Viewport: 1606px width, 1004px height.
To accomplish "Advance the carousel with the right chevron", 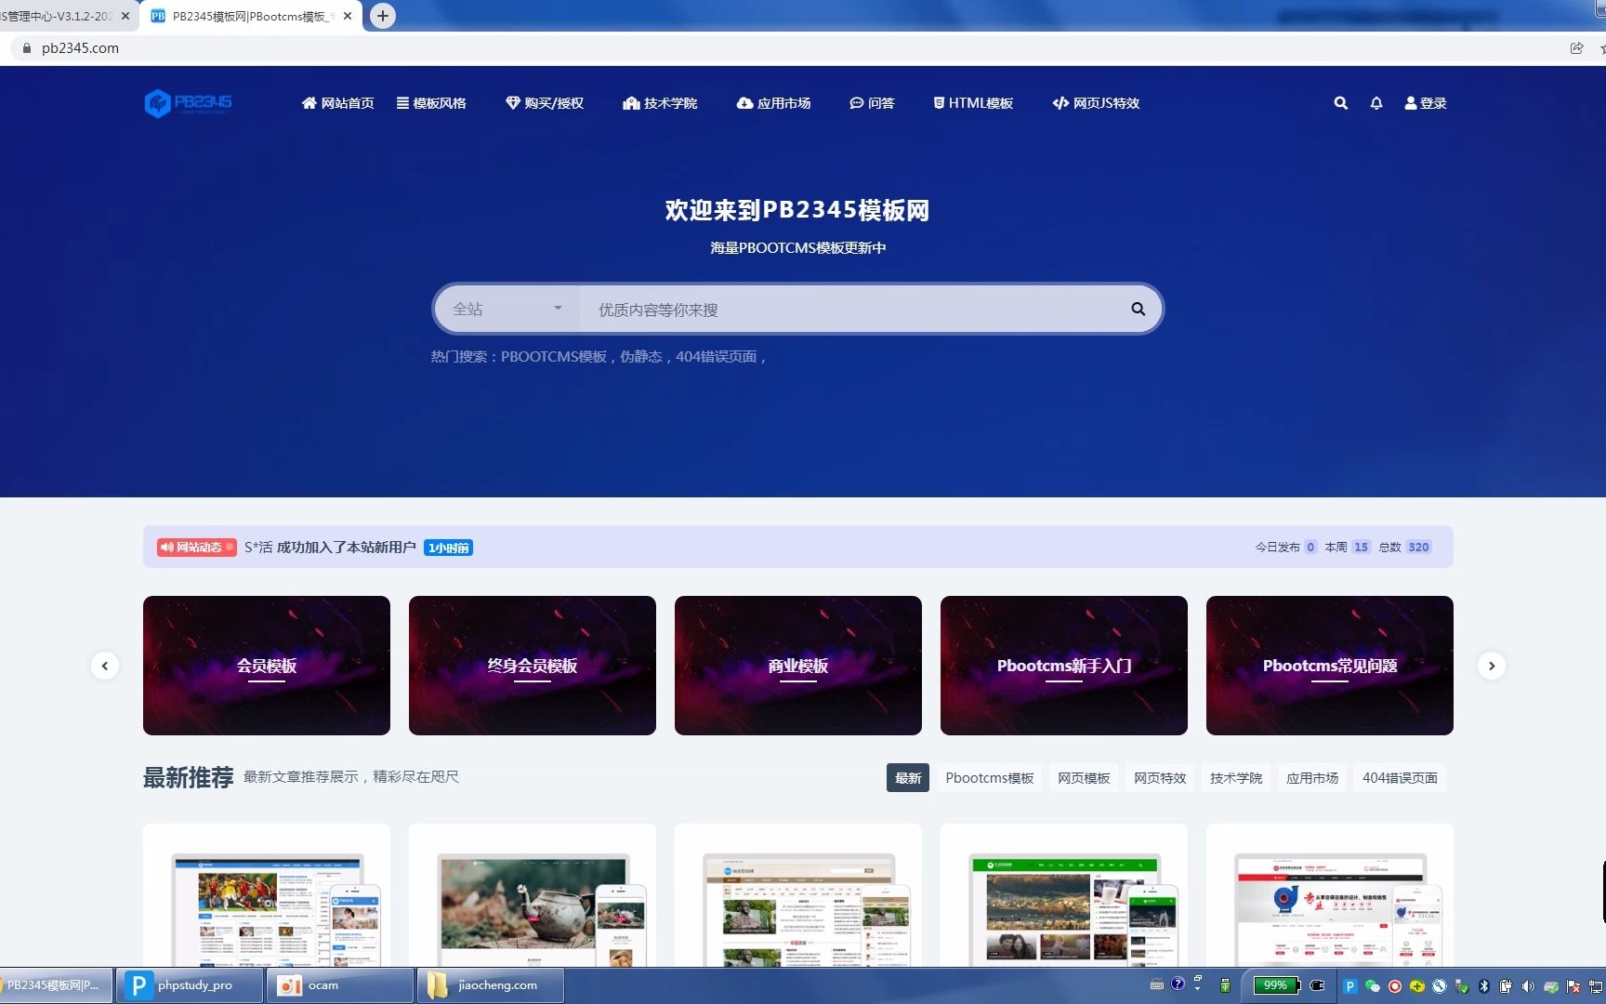I will (x=1491, y=666).
